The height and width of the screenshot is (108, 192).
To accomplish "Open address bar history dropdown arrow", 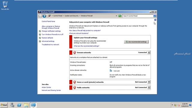I will point(116,16).
